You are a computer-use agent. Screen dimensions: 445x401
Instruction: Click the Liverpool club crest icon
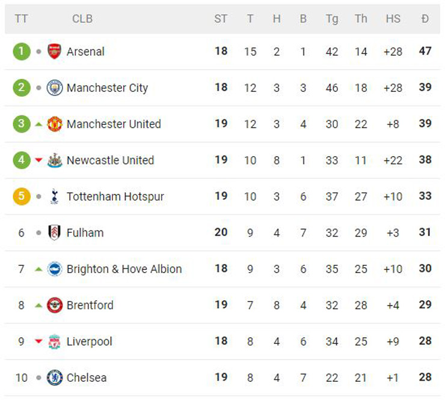click(55, 341)
